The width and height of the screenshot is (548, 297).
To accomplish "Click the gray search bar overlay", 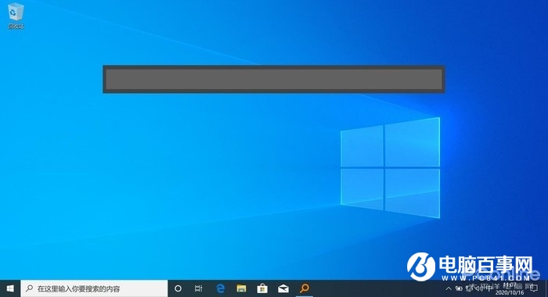I will [274, 79].
